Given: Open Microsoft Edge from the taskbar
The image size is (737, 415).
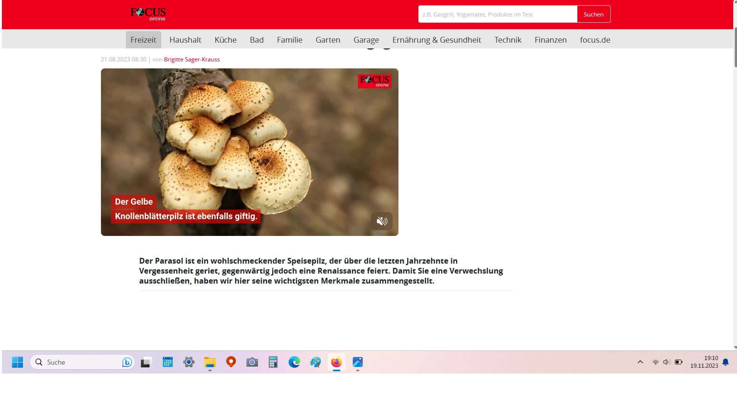Looking at the screenshot, I should (x=294, y=362).
